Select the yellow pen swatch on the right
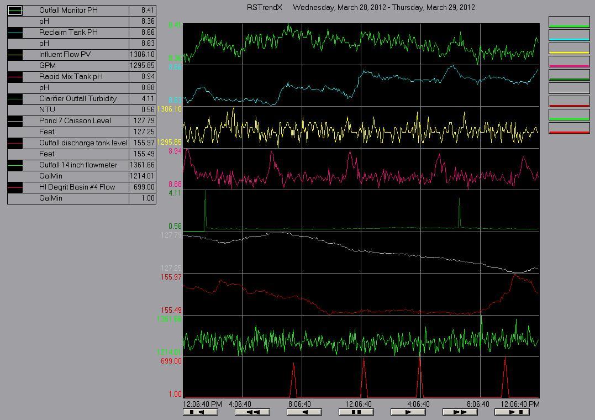The image size is (595, 420). (569, 48)
